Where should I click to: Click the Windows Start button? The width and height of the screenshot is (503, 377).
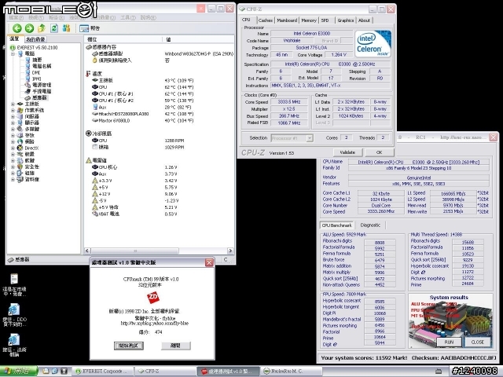(x=19, y=371)
